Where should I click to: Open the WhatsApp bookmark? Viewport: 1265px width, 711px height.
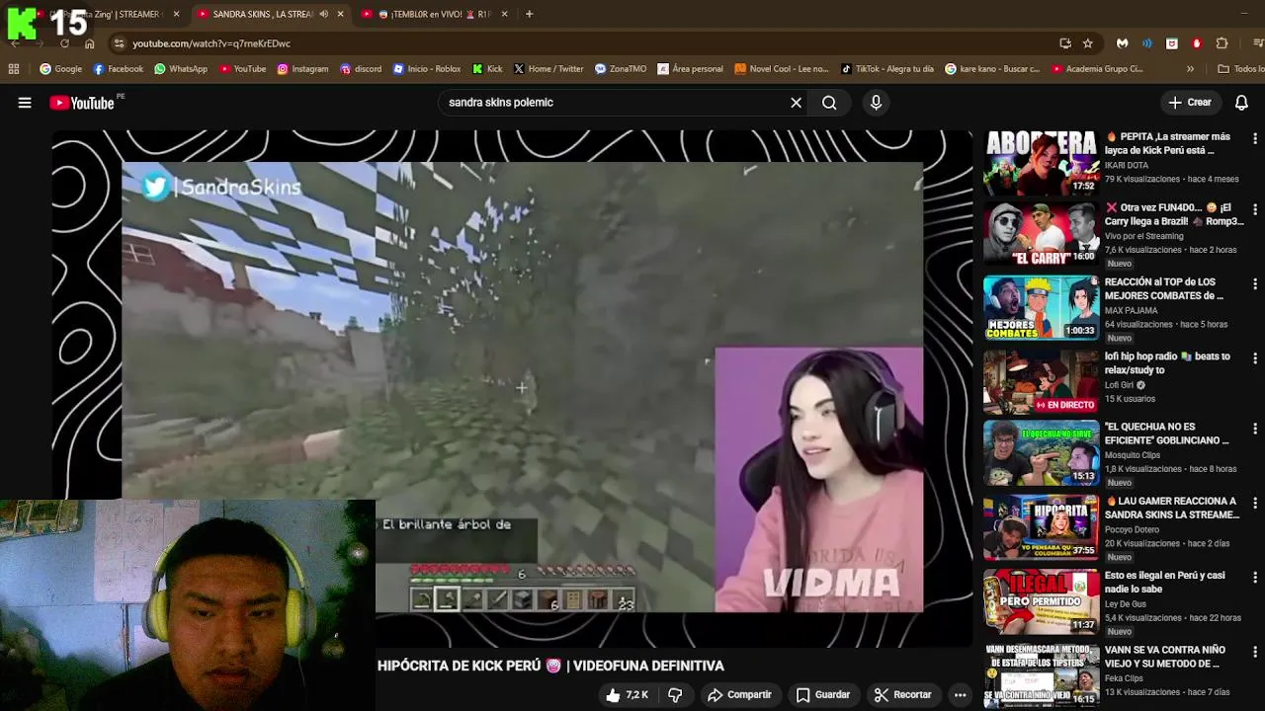click(x=181, y=69)
